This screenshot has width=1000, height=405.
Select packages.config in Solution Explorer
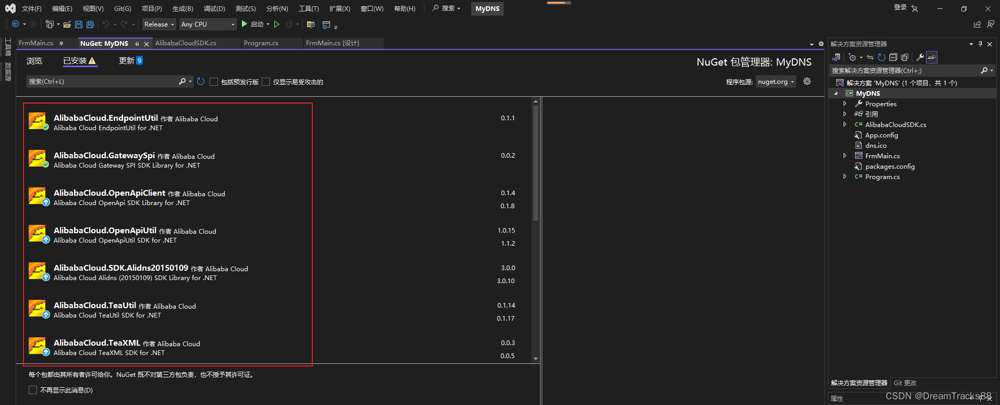pos(890,166)
